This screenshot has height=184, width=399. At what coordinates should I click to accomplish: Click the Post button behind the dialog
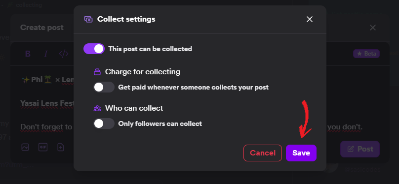[360, 149]
